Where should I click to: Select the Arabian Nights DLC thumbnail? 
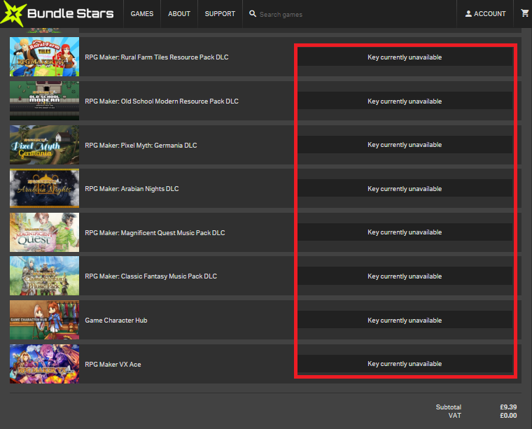(x=44, y=189)
